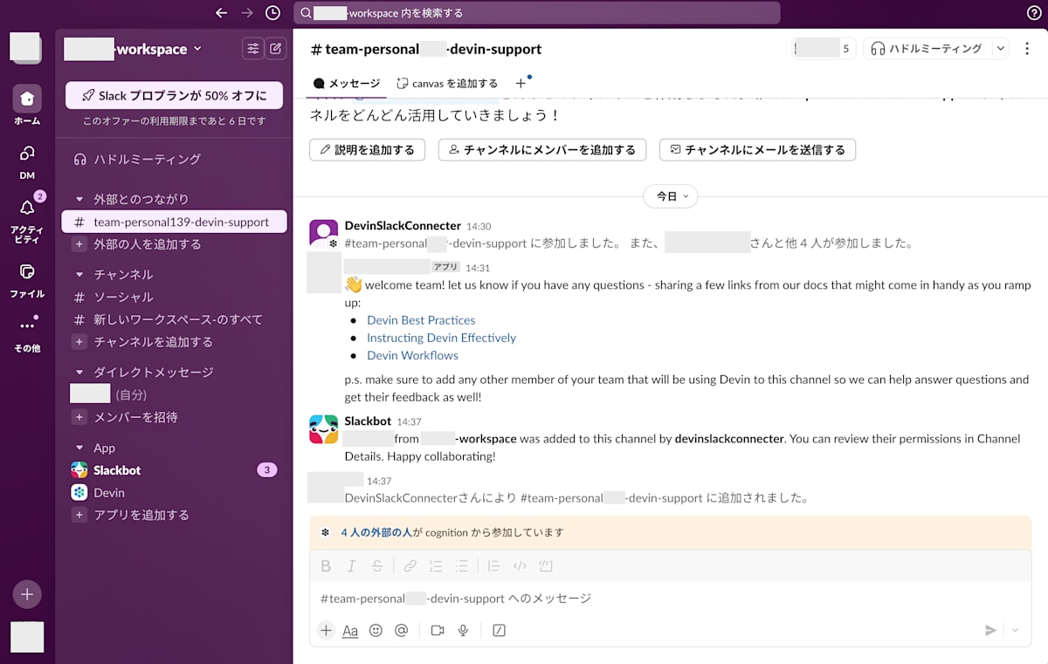Record an audio clip microphone icon
Screen dimensions: 1048x664
pyautogui.click(x=464, y=630)
